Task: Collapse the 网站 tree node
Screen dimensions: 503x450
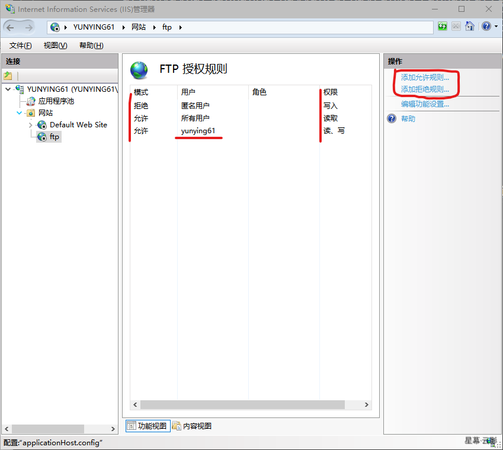Action: [20, 113]
